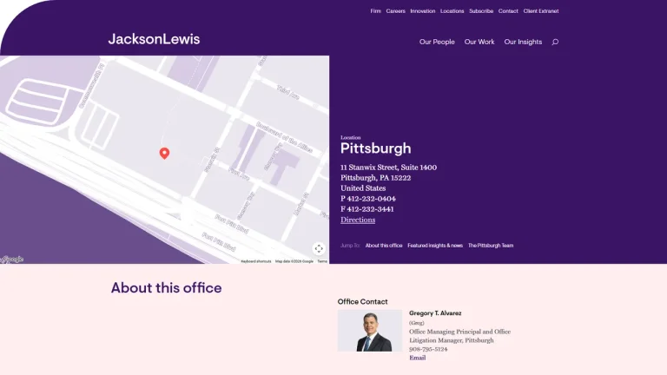Image resolution: width=667 pixels, height=375 pixels.
Task: Jump to About this office
Action: pos(384,246)
